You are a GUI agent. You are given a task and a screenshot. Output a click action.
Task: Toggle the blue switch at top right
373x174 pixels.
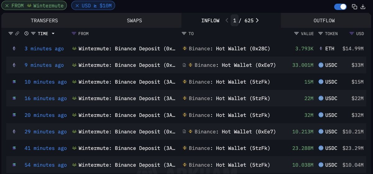click(x=340, y=7)
